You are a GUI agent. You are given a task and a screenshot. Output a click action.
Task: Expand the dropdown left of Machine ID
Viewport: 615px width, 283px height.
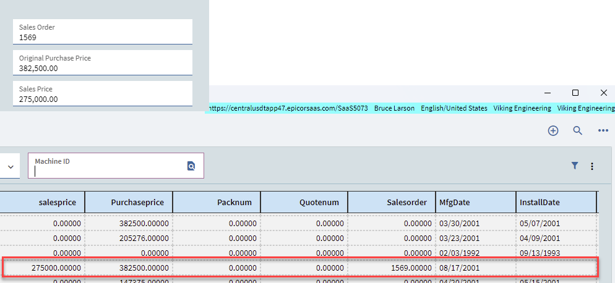(11, 166)
